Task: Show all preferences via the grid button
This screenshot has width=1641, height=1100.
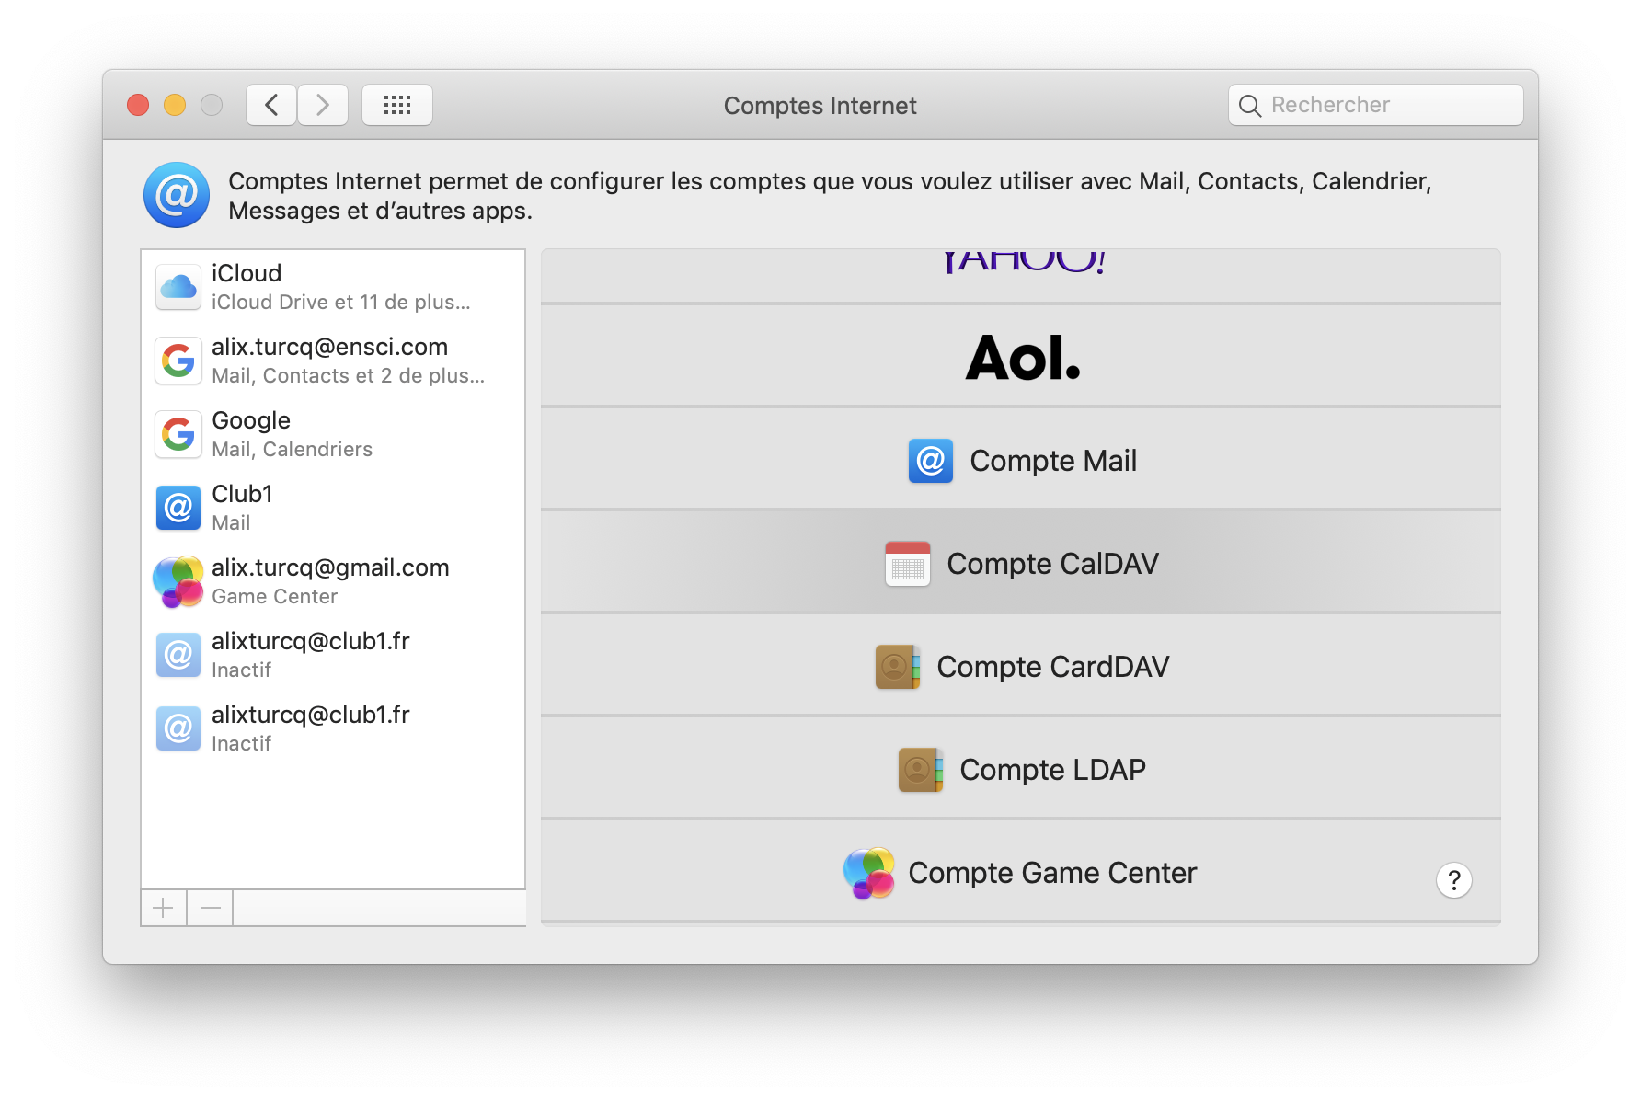Action: tap(397, 105)
